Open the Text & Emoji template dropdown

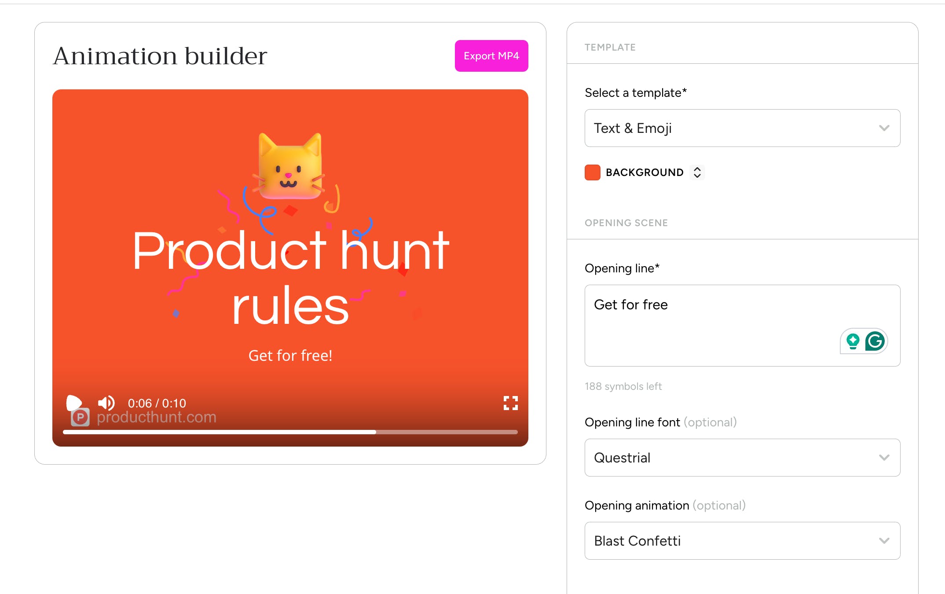[x=742, y=128]
